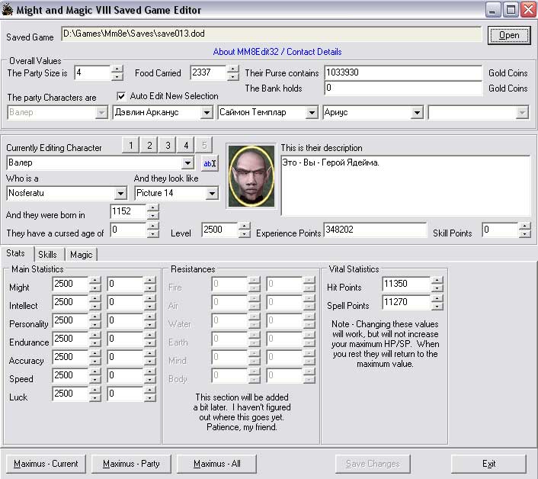Expand the Currently Editing Character dropdown
The height and width of the screenshot is (479, 538).
[187, 162]
